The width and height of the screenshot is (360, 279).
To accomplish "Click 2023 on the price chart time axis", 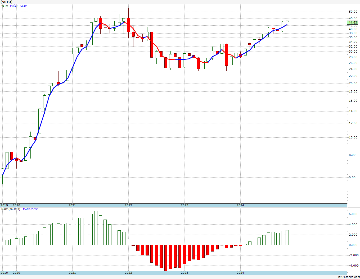I will point(184,205).
